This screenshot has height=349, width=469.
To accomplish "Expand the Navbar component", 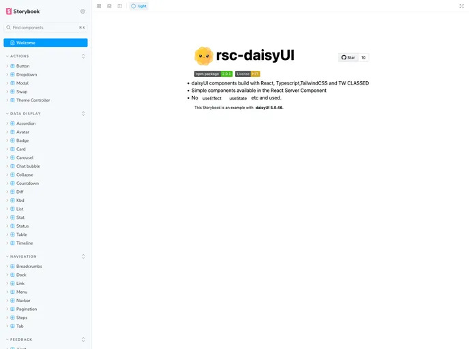I will (x=46, y=301).
